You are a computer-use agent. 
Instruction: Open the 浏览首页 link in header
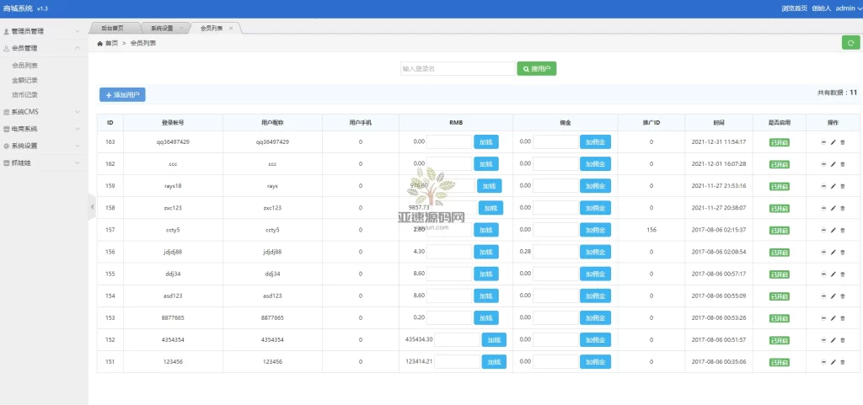794,8
